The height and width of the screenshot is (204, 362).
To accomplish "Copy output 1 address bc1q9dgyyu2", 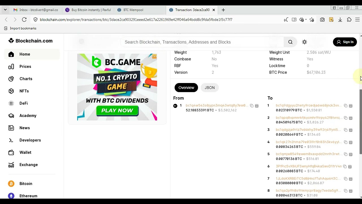I will [346, 106].
